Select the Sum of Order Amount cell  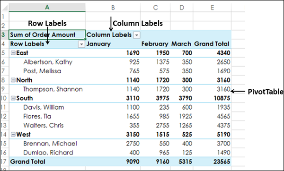click(x=47, y=34)
